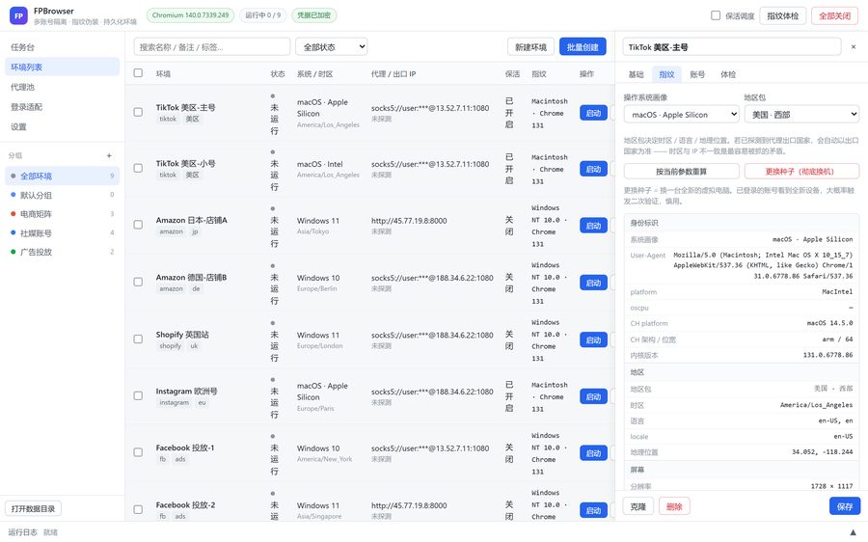Viewport: 868px width, 542px height.
Task: Start the Facebook 投放-1 environment
Action: 593,453
